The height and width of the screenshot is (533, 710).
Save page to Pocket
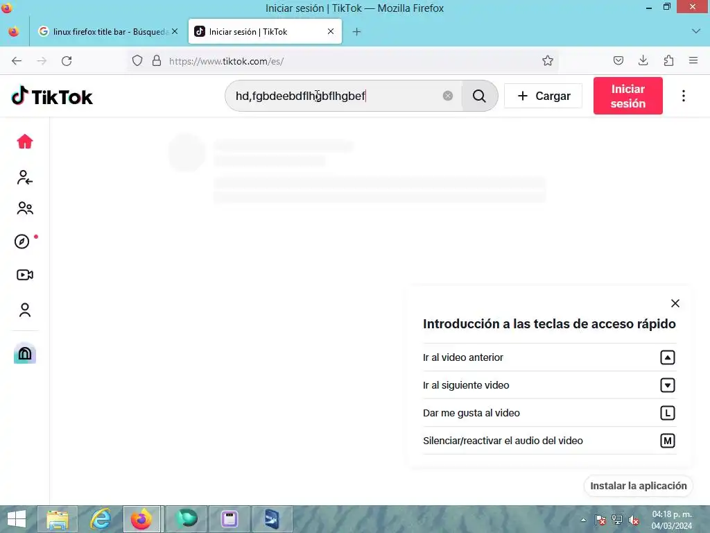(618, 61)
